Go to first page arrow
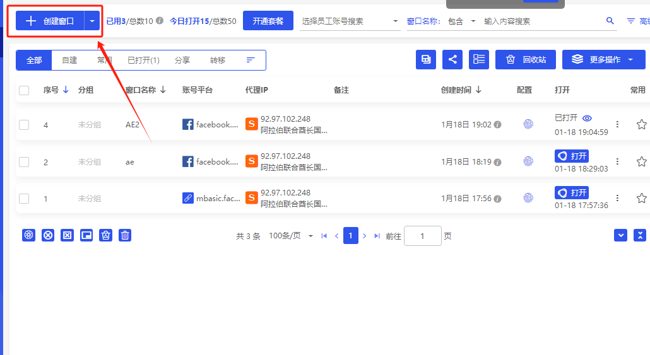Image resolution: width=650 pixels, height=355 pixels. pos(324,236)
